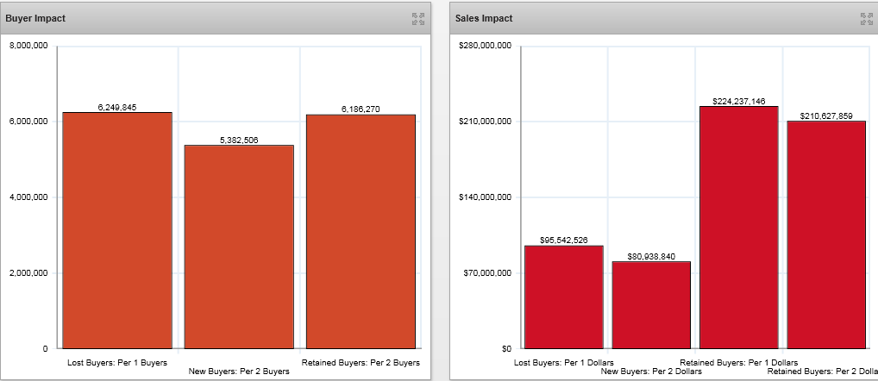
Task: Click the $224,237,146 data value label
Action: coord(738,101)
